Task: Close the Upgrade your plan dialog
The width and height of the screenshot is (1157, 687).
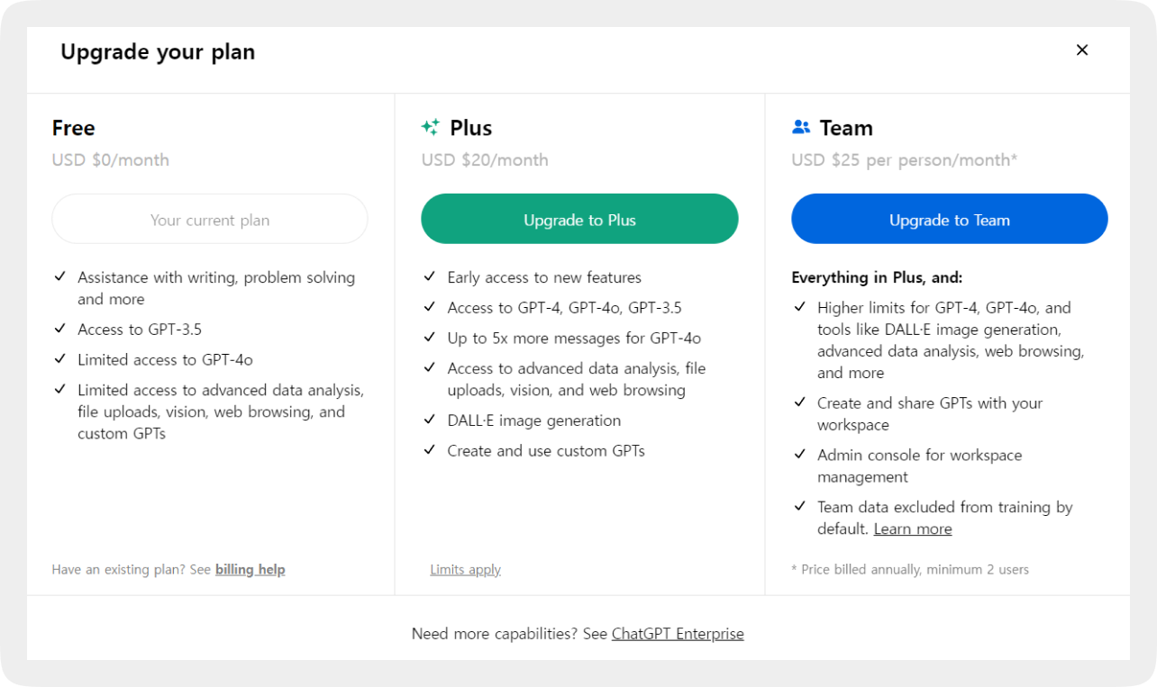Action: (x=1082, y=50)
